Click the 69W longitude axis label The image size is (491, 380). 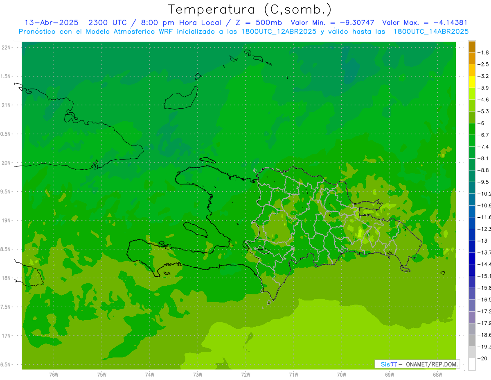click(x=390, y=375)
